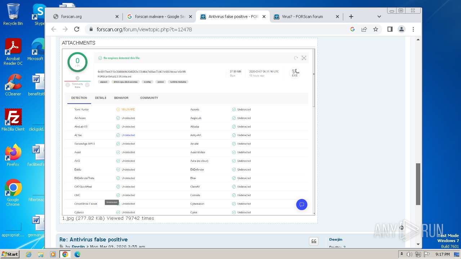Open the Start menu
Screen dimensions: 461x259
[10, 254]
